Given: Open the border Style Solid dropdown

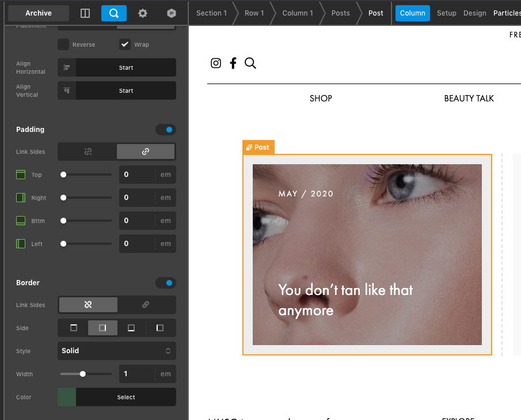Looking at the screenshot, I should tap(117, 351).
